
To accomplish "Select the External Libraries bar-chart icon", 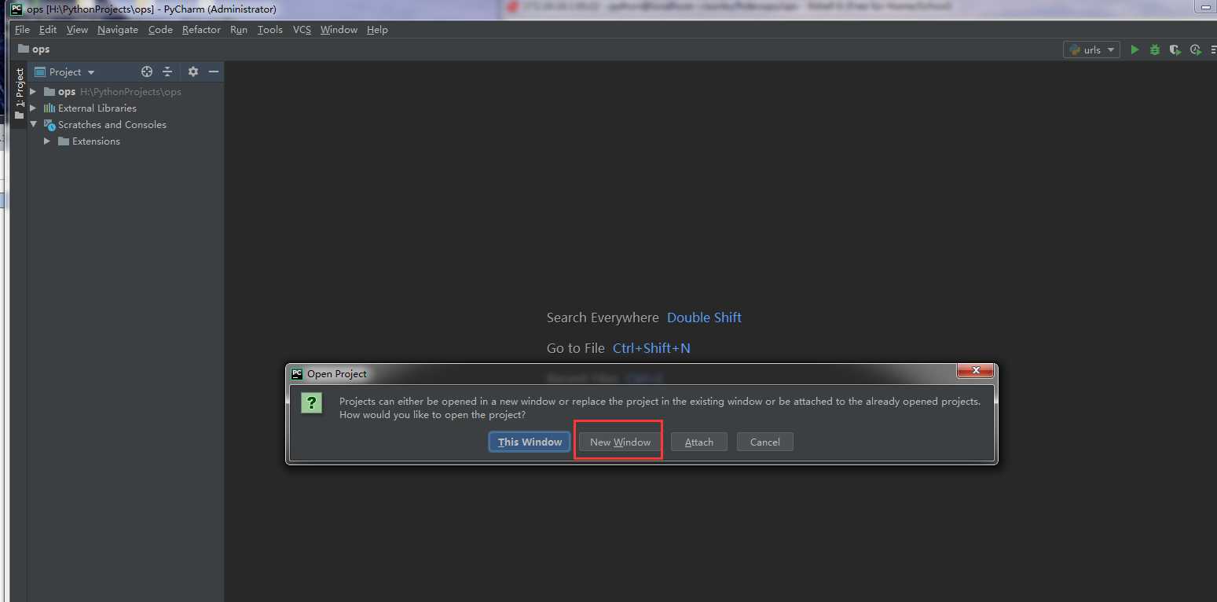I will tap(49, 108).
